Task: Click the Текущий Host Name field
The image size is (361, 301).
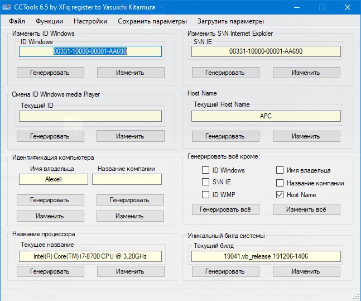Action: 266,116
